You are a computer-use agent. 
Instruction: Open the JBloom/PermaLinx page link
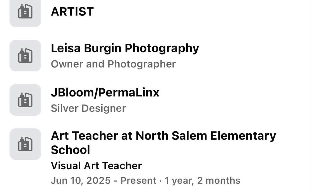tap(105, 92)
